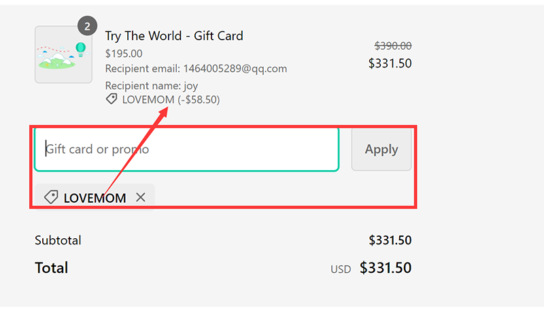The height and width of the screenshot is (313, 544).
Task: Click the bold Total label
Action: (x=52, y=267)
